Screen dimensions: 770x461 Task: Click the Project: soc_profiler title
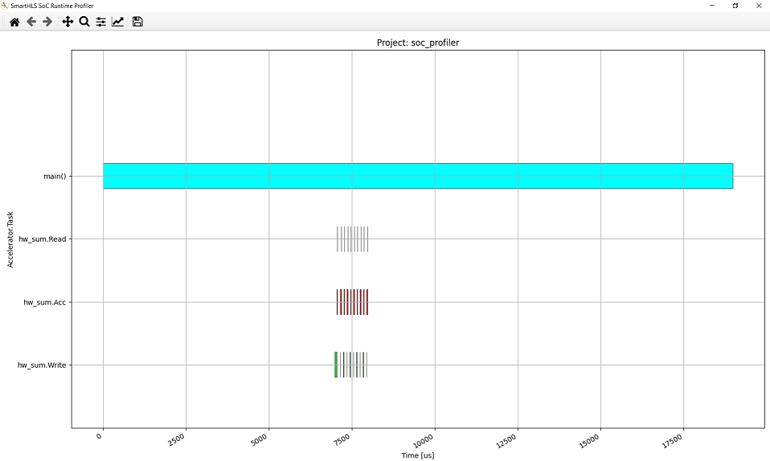[x=418, y=43]
